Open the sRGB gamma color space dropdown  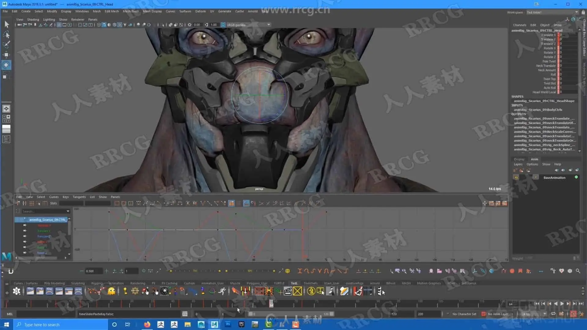pyautogui.click(x=249, y=25)
